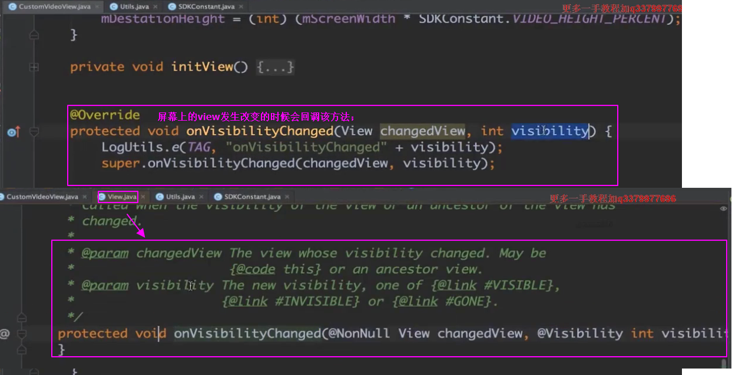Click the highlighted 'visibility' parameter in top editor
The height and width of the screenshot is (375, 732).
point(549,131)
